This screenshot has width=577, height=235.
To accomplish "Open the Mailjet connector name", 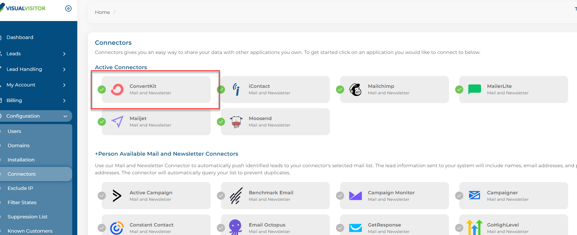I will pyautogui.click(x=138, y=118).
